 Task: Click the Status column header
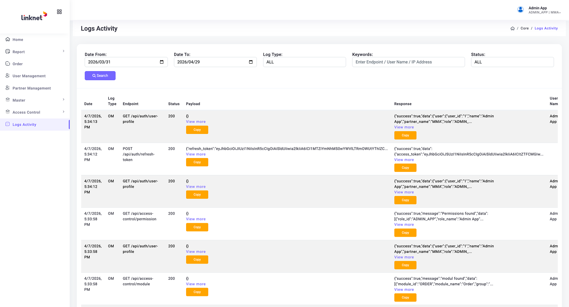pyautogui.click(x=174, y=104)
